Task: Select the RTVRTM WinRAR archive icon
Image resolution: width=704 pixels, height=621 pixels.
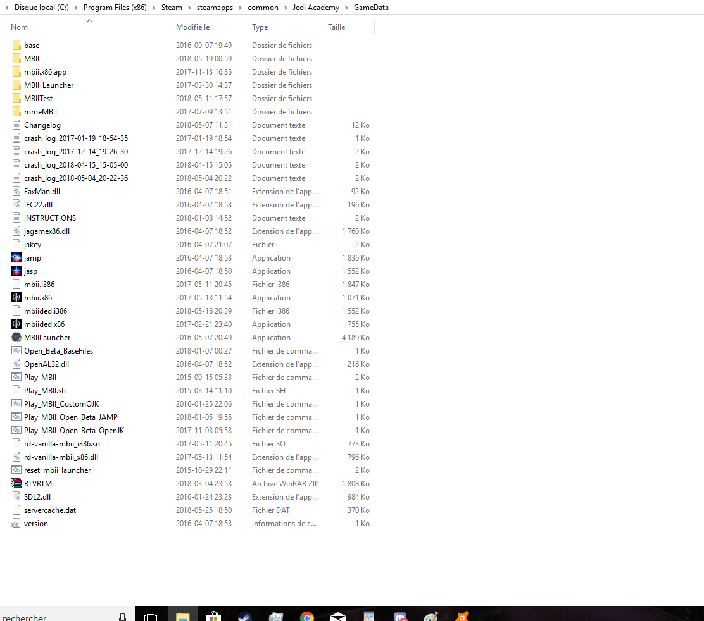Action: coord(16,484)
